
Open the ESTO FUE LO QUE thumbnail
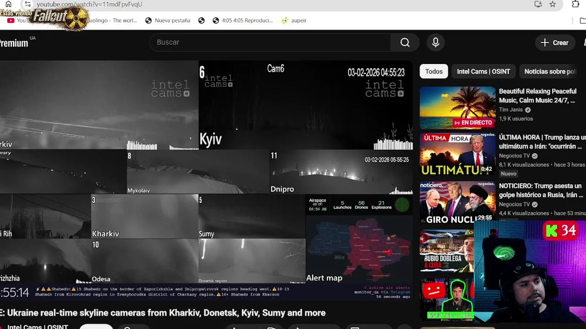(x=447, y=300)
